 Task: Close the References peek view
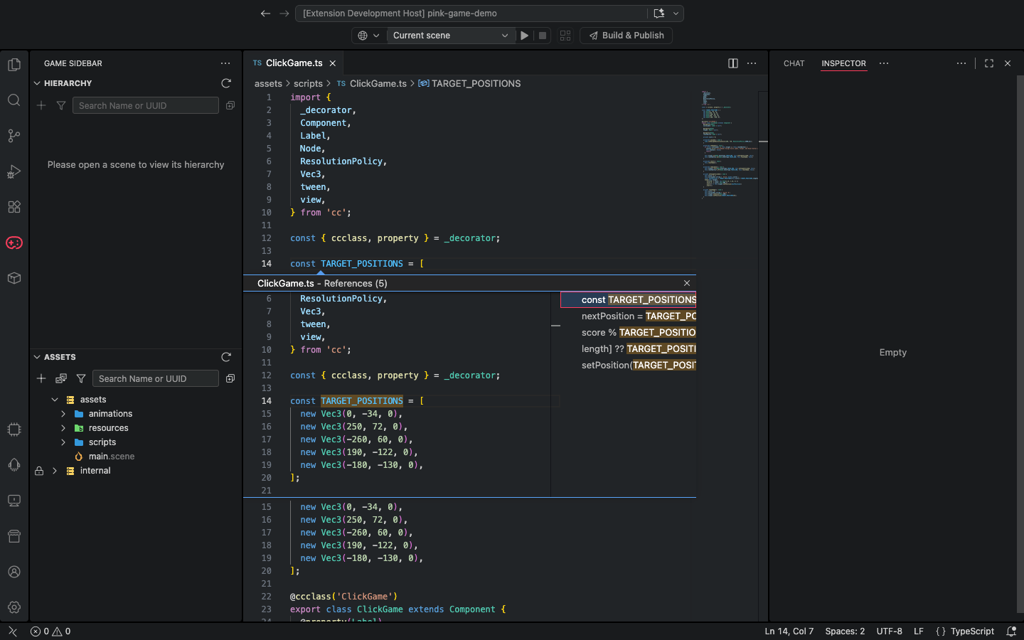pos(687,283)
